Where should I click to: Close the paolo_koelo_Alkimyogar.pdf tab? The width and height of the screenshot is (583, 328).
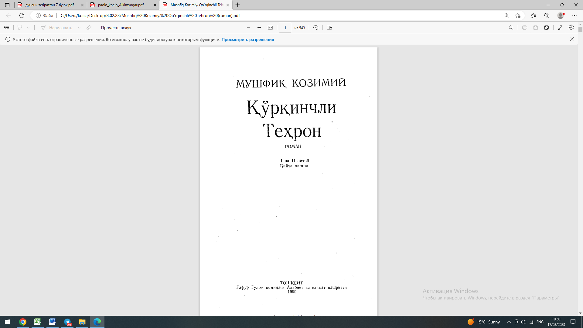click(155, 5)
